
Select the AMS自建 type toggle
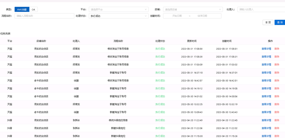tap(22, 10)
